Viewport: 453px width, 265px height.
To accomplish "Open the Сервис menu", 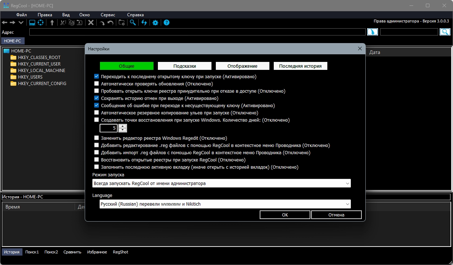I will click(x=108, y=15).
